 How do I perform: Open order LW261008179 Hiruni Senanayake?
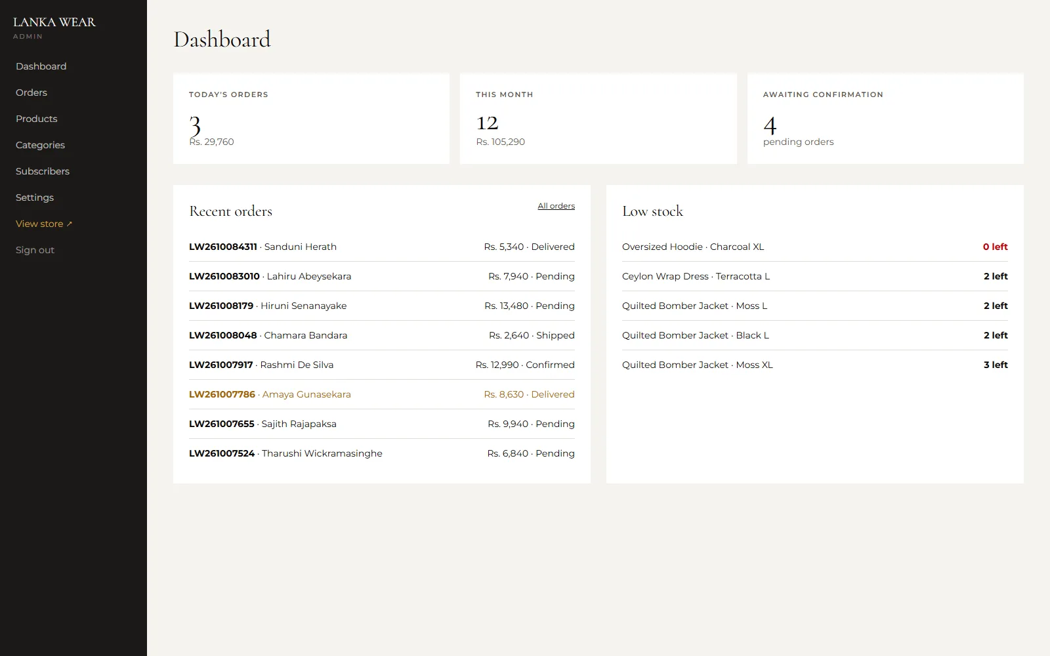382,306
